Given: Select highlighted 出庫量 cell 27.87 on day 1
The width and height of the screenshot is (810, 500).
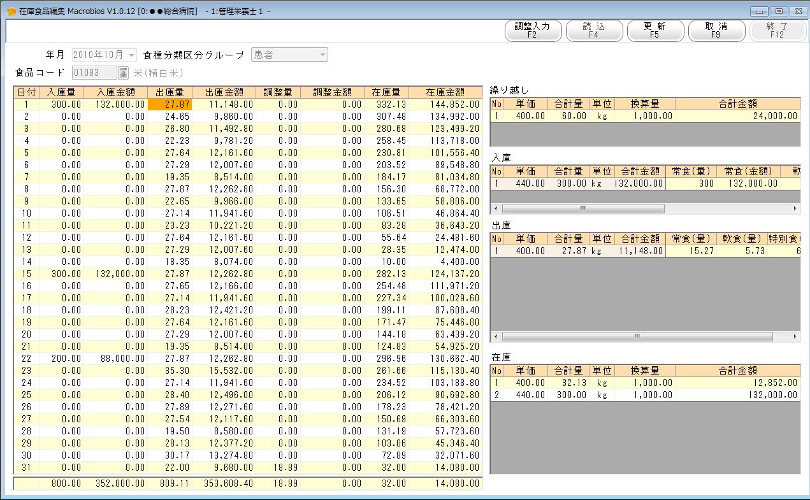Looking at the screenshot, I should [x=170, y=104].
